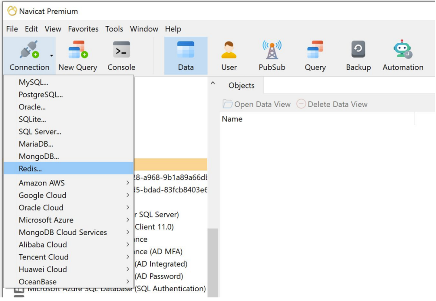
Task: Switch to the Objects tab
Action: pos(241,85)
